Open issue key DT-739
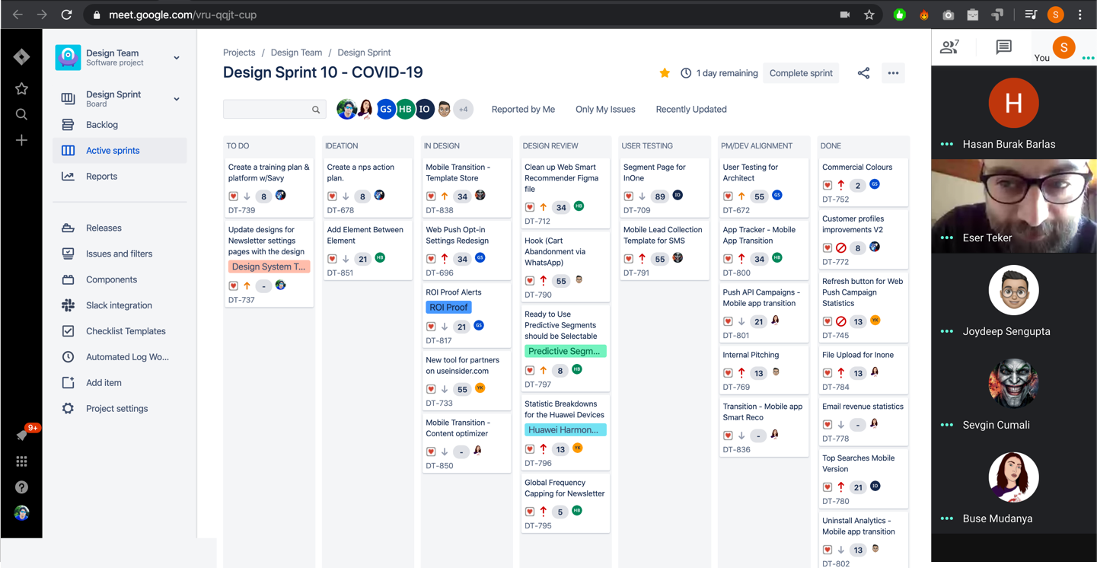Viewport: 1097px width, 568px height. 241,210
